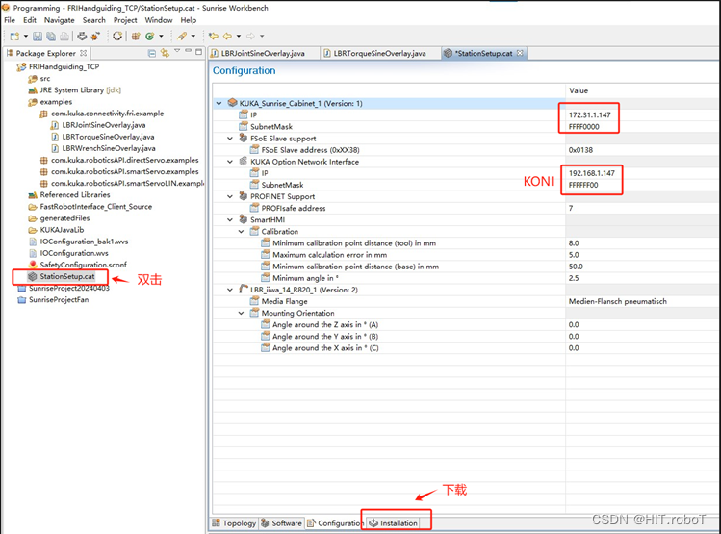Screen dimensions: 721x534
Task: Open the Search menu
Action: 94,20
